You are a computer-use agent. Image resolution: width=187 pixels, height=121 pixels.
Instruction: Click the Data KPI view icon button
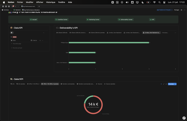12,33
